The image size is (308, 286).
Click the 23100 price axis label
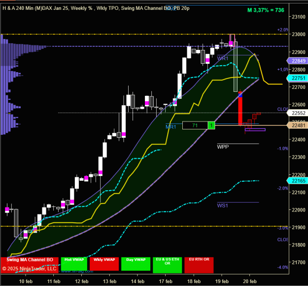[x=299, y=17]
